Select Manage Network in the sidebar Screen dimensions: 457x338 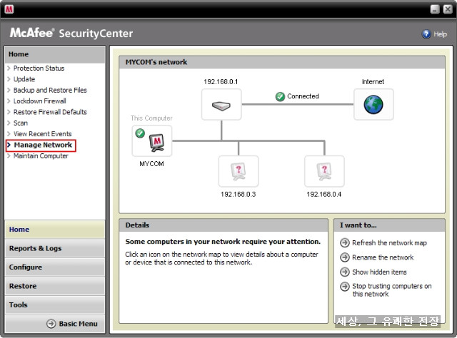(43, 145)
